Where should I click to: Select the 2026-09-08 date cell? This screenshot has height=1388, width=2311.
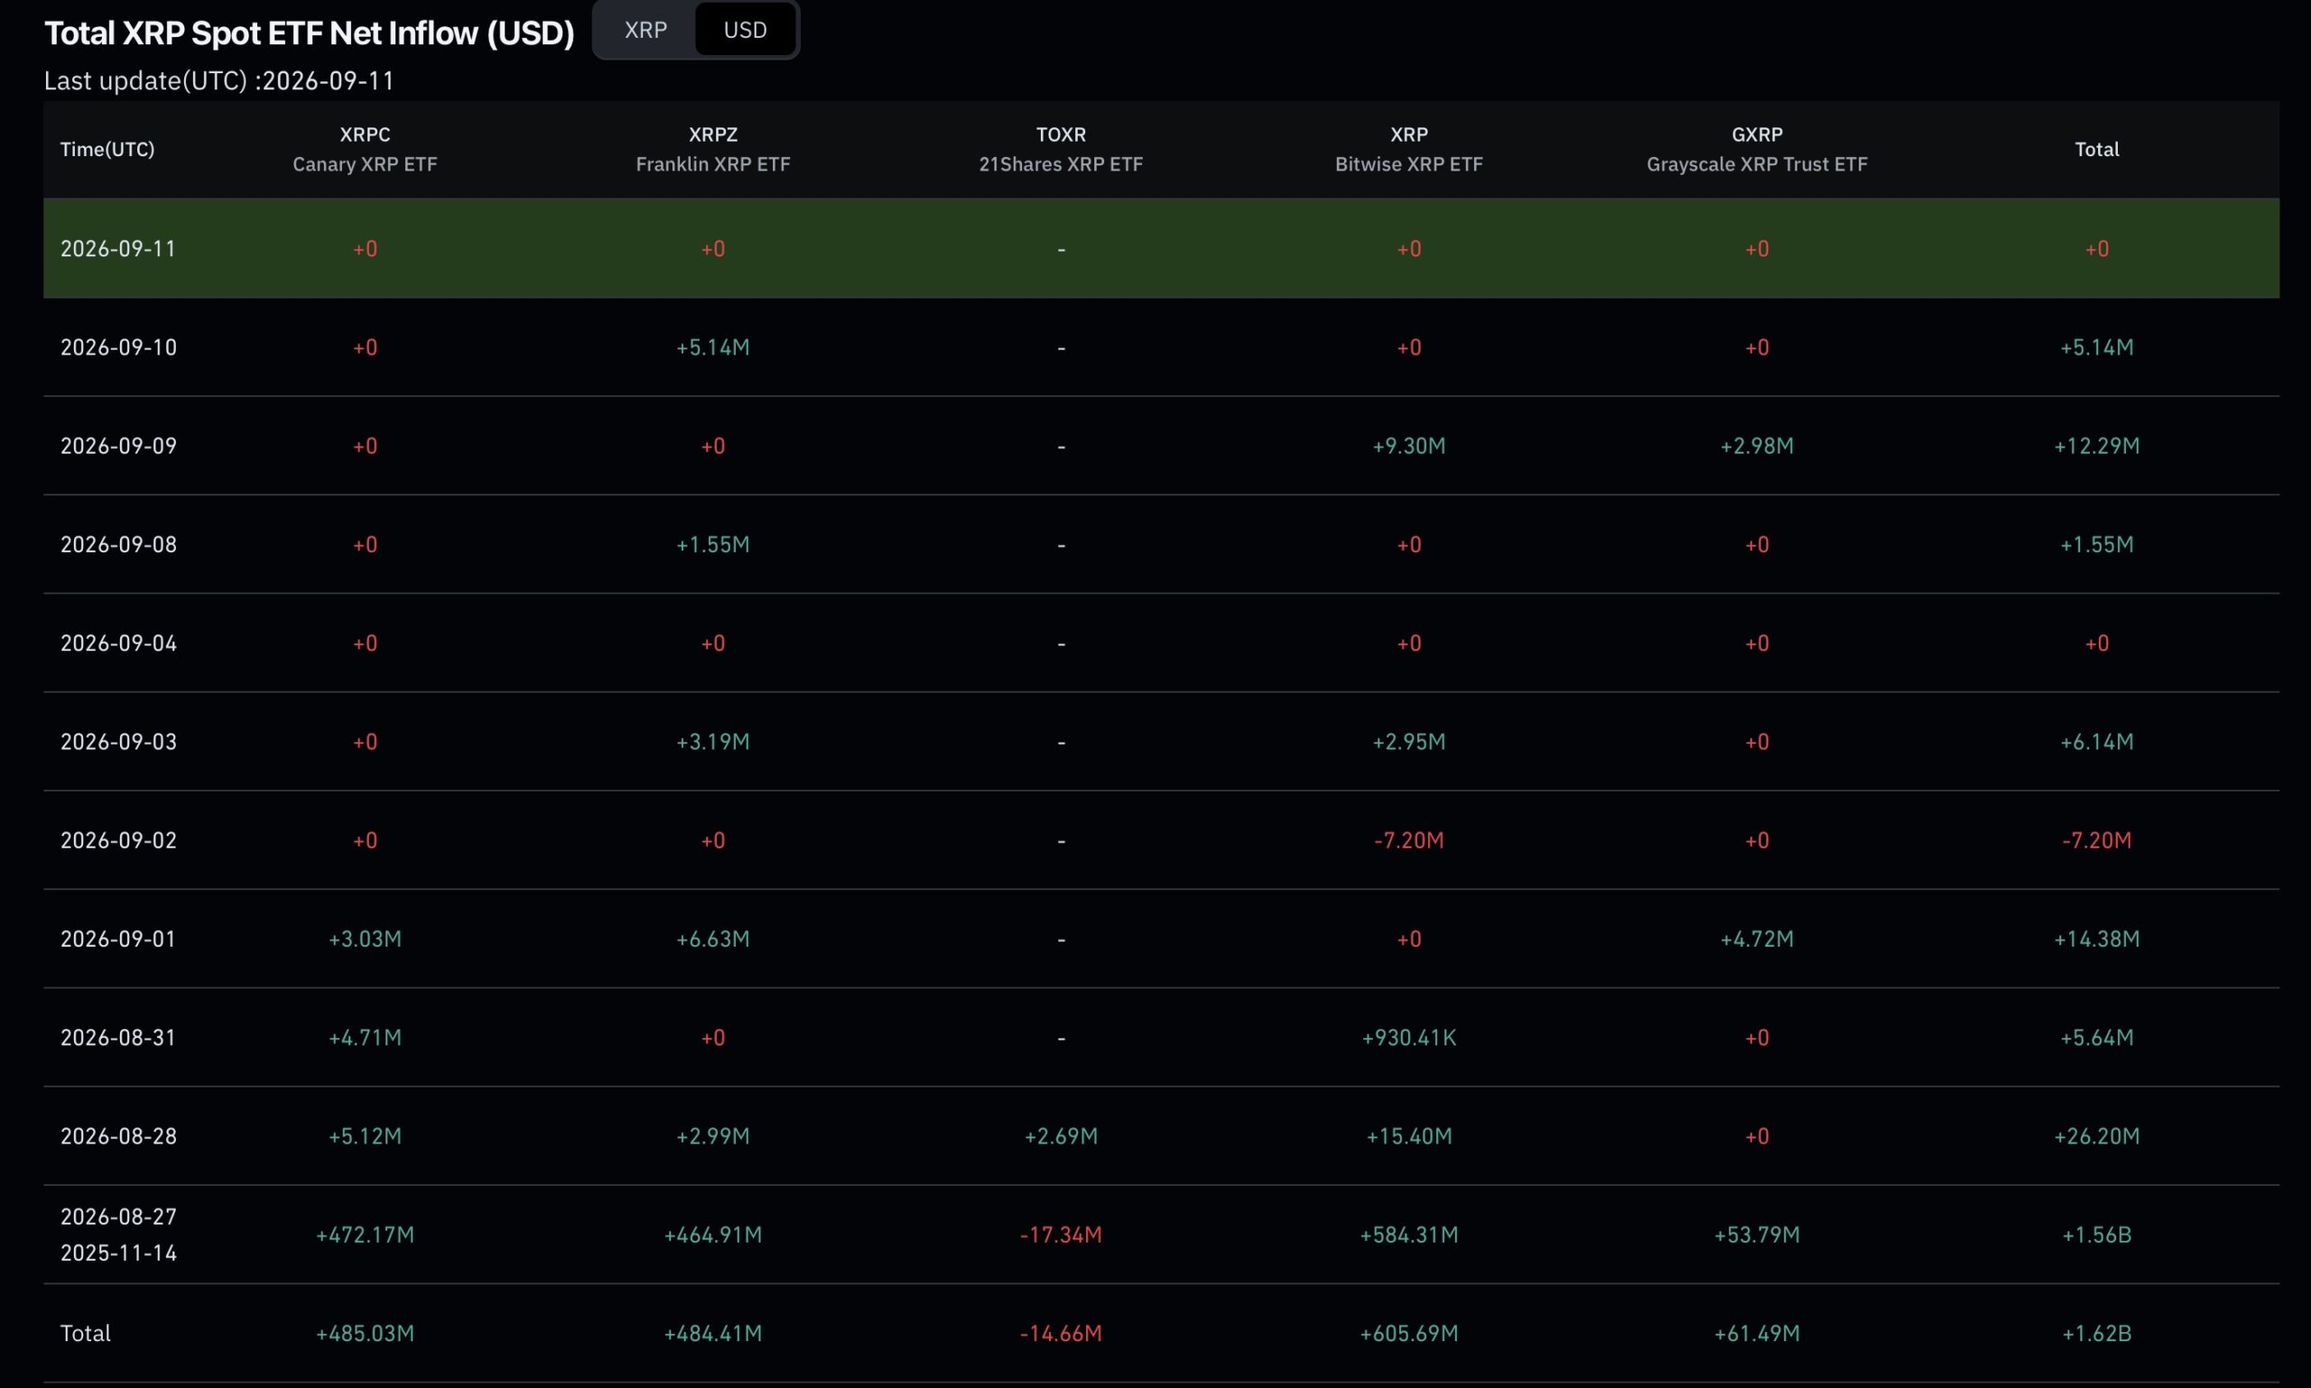point(119,544)
